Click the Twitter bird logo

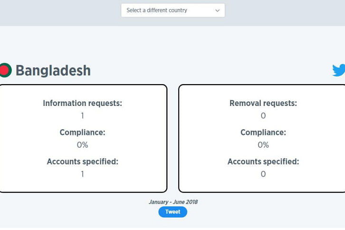[339, 70]
